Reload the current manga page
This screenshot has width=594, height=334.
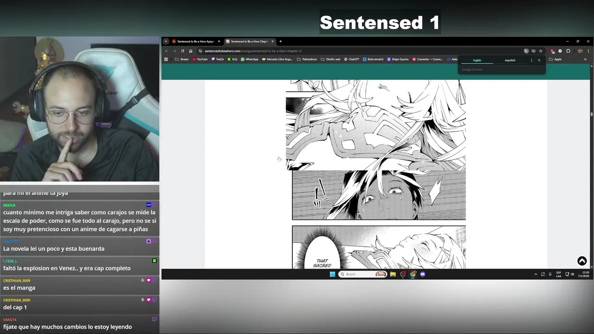tap(182, 51)
